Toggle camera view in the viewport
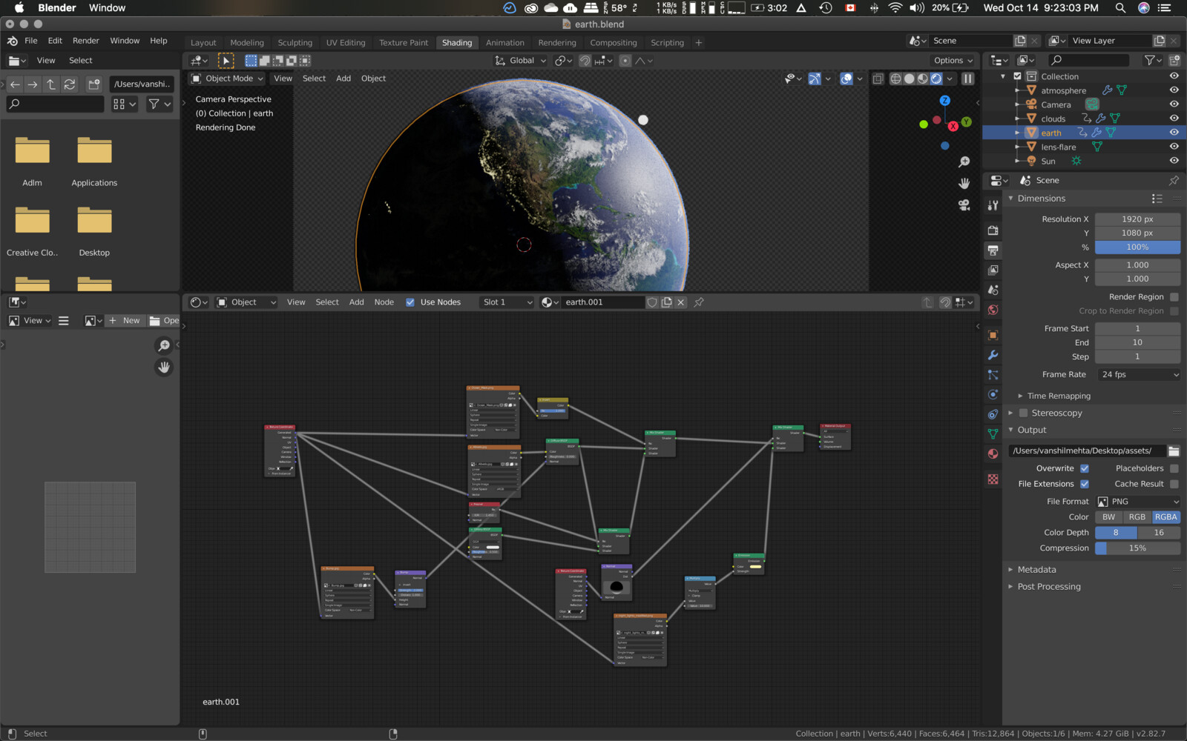This screenshot has width=1187, height=741. [x=964, y=205]
